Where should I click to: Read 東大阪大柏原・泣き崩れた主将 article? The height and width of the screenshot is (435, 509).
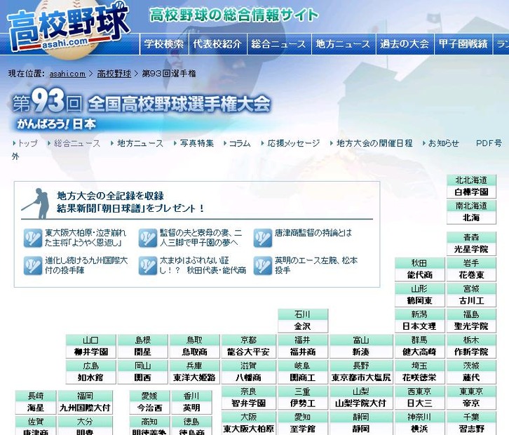[x=86, y=238]
